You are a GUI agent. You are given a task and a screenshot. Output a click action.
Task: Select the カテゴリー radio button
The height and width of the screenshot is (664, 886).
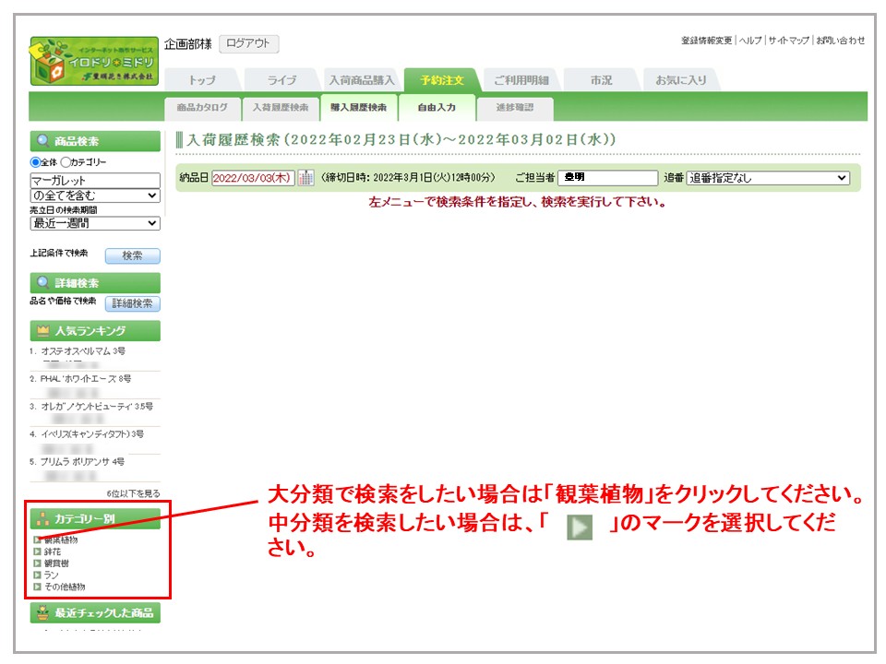66,162
